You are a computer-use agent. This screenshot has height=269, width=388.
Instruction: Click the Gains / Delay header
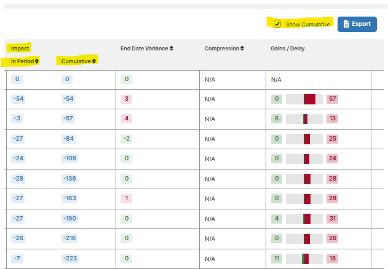288,49
